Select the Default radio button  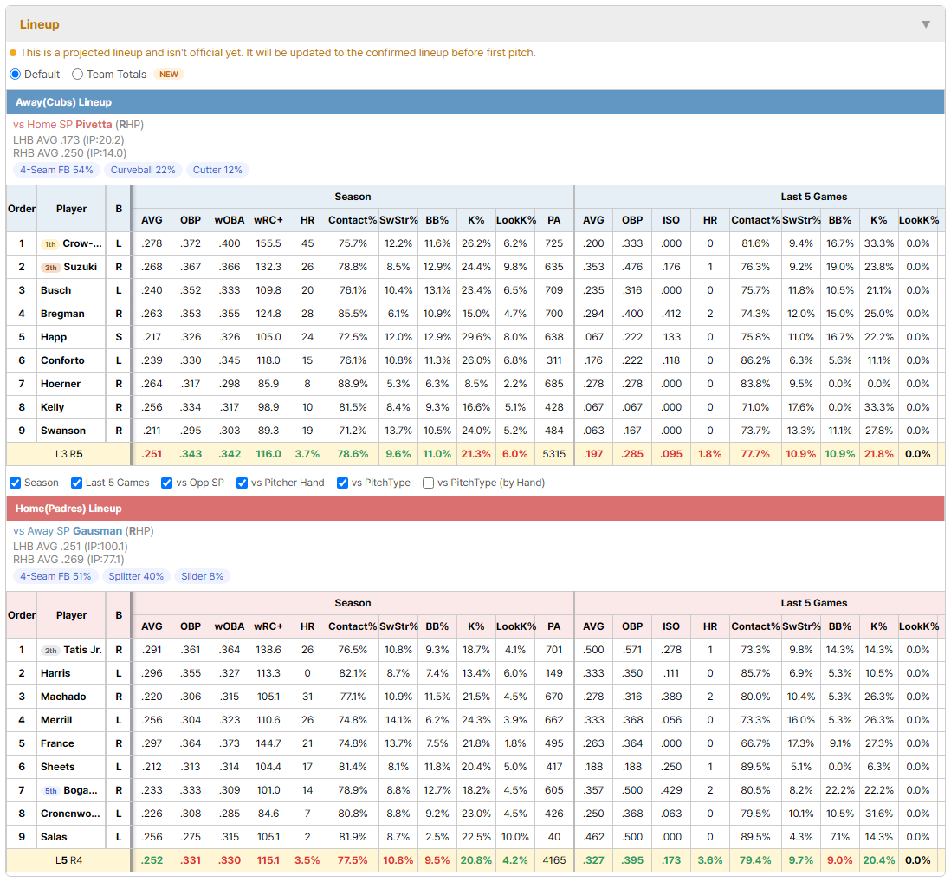(x=16, y=74)
